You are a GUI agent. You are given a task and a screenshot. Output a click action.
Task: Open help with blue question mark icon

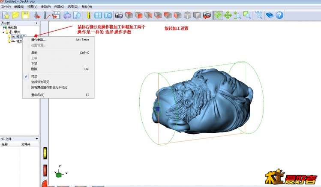pyautogui.click(x=279, y=15)
